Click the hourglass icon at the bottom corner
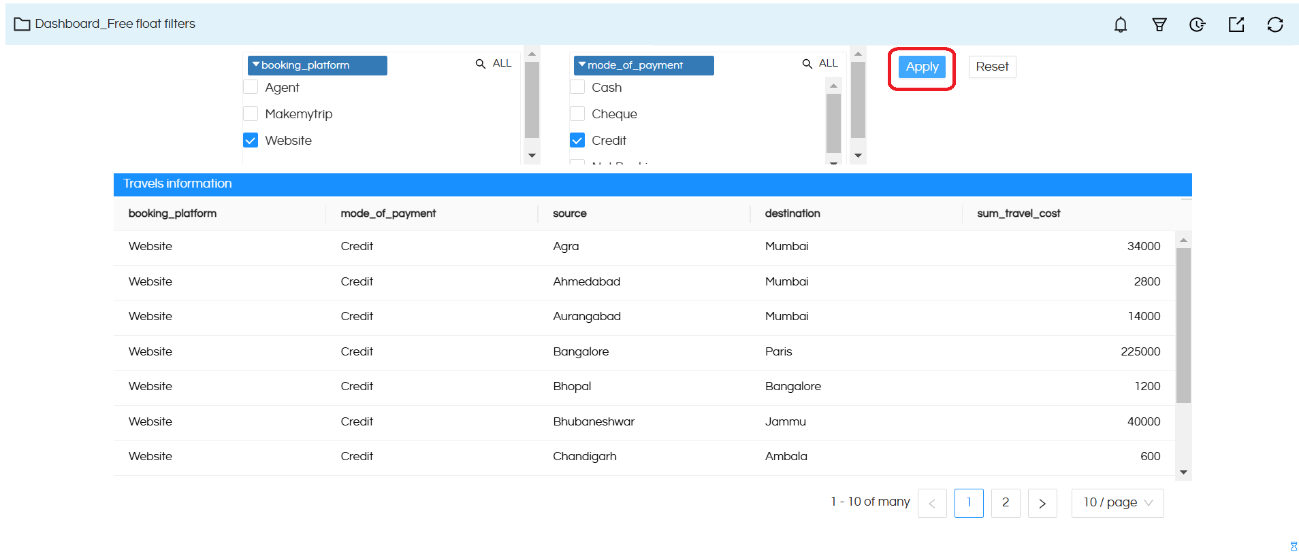Viewport: 1299px width, 556px height. coord(1294,546)
